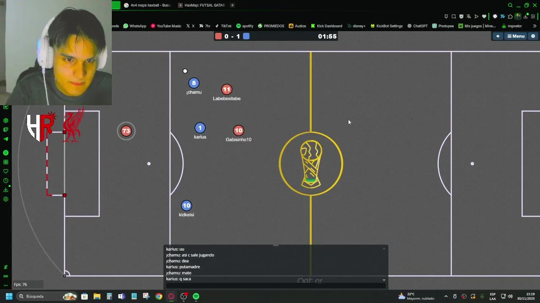Show hidden system tray icons chevron
Screen dimensions: 540x303
pyautogui.click(x=446, y=296)
